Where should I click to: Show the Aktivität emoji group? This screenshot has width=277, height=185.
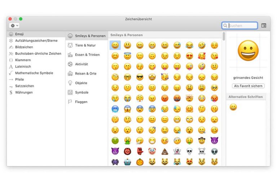87,64
